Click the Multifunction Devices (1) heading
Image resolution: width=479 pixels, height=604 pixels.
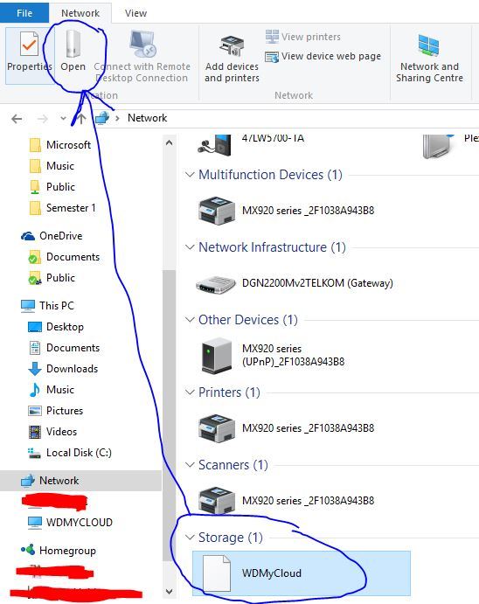click(x=270, y=175)
